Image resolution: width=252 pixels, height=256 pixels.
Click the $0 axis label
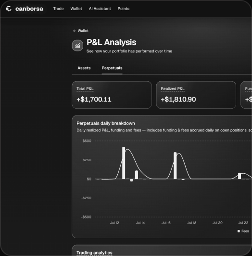pos(89,179)
